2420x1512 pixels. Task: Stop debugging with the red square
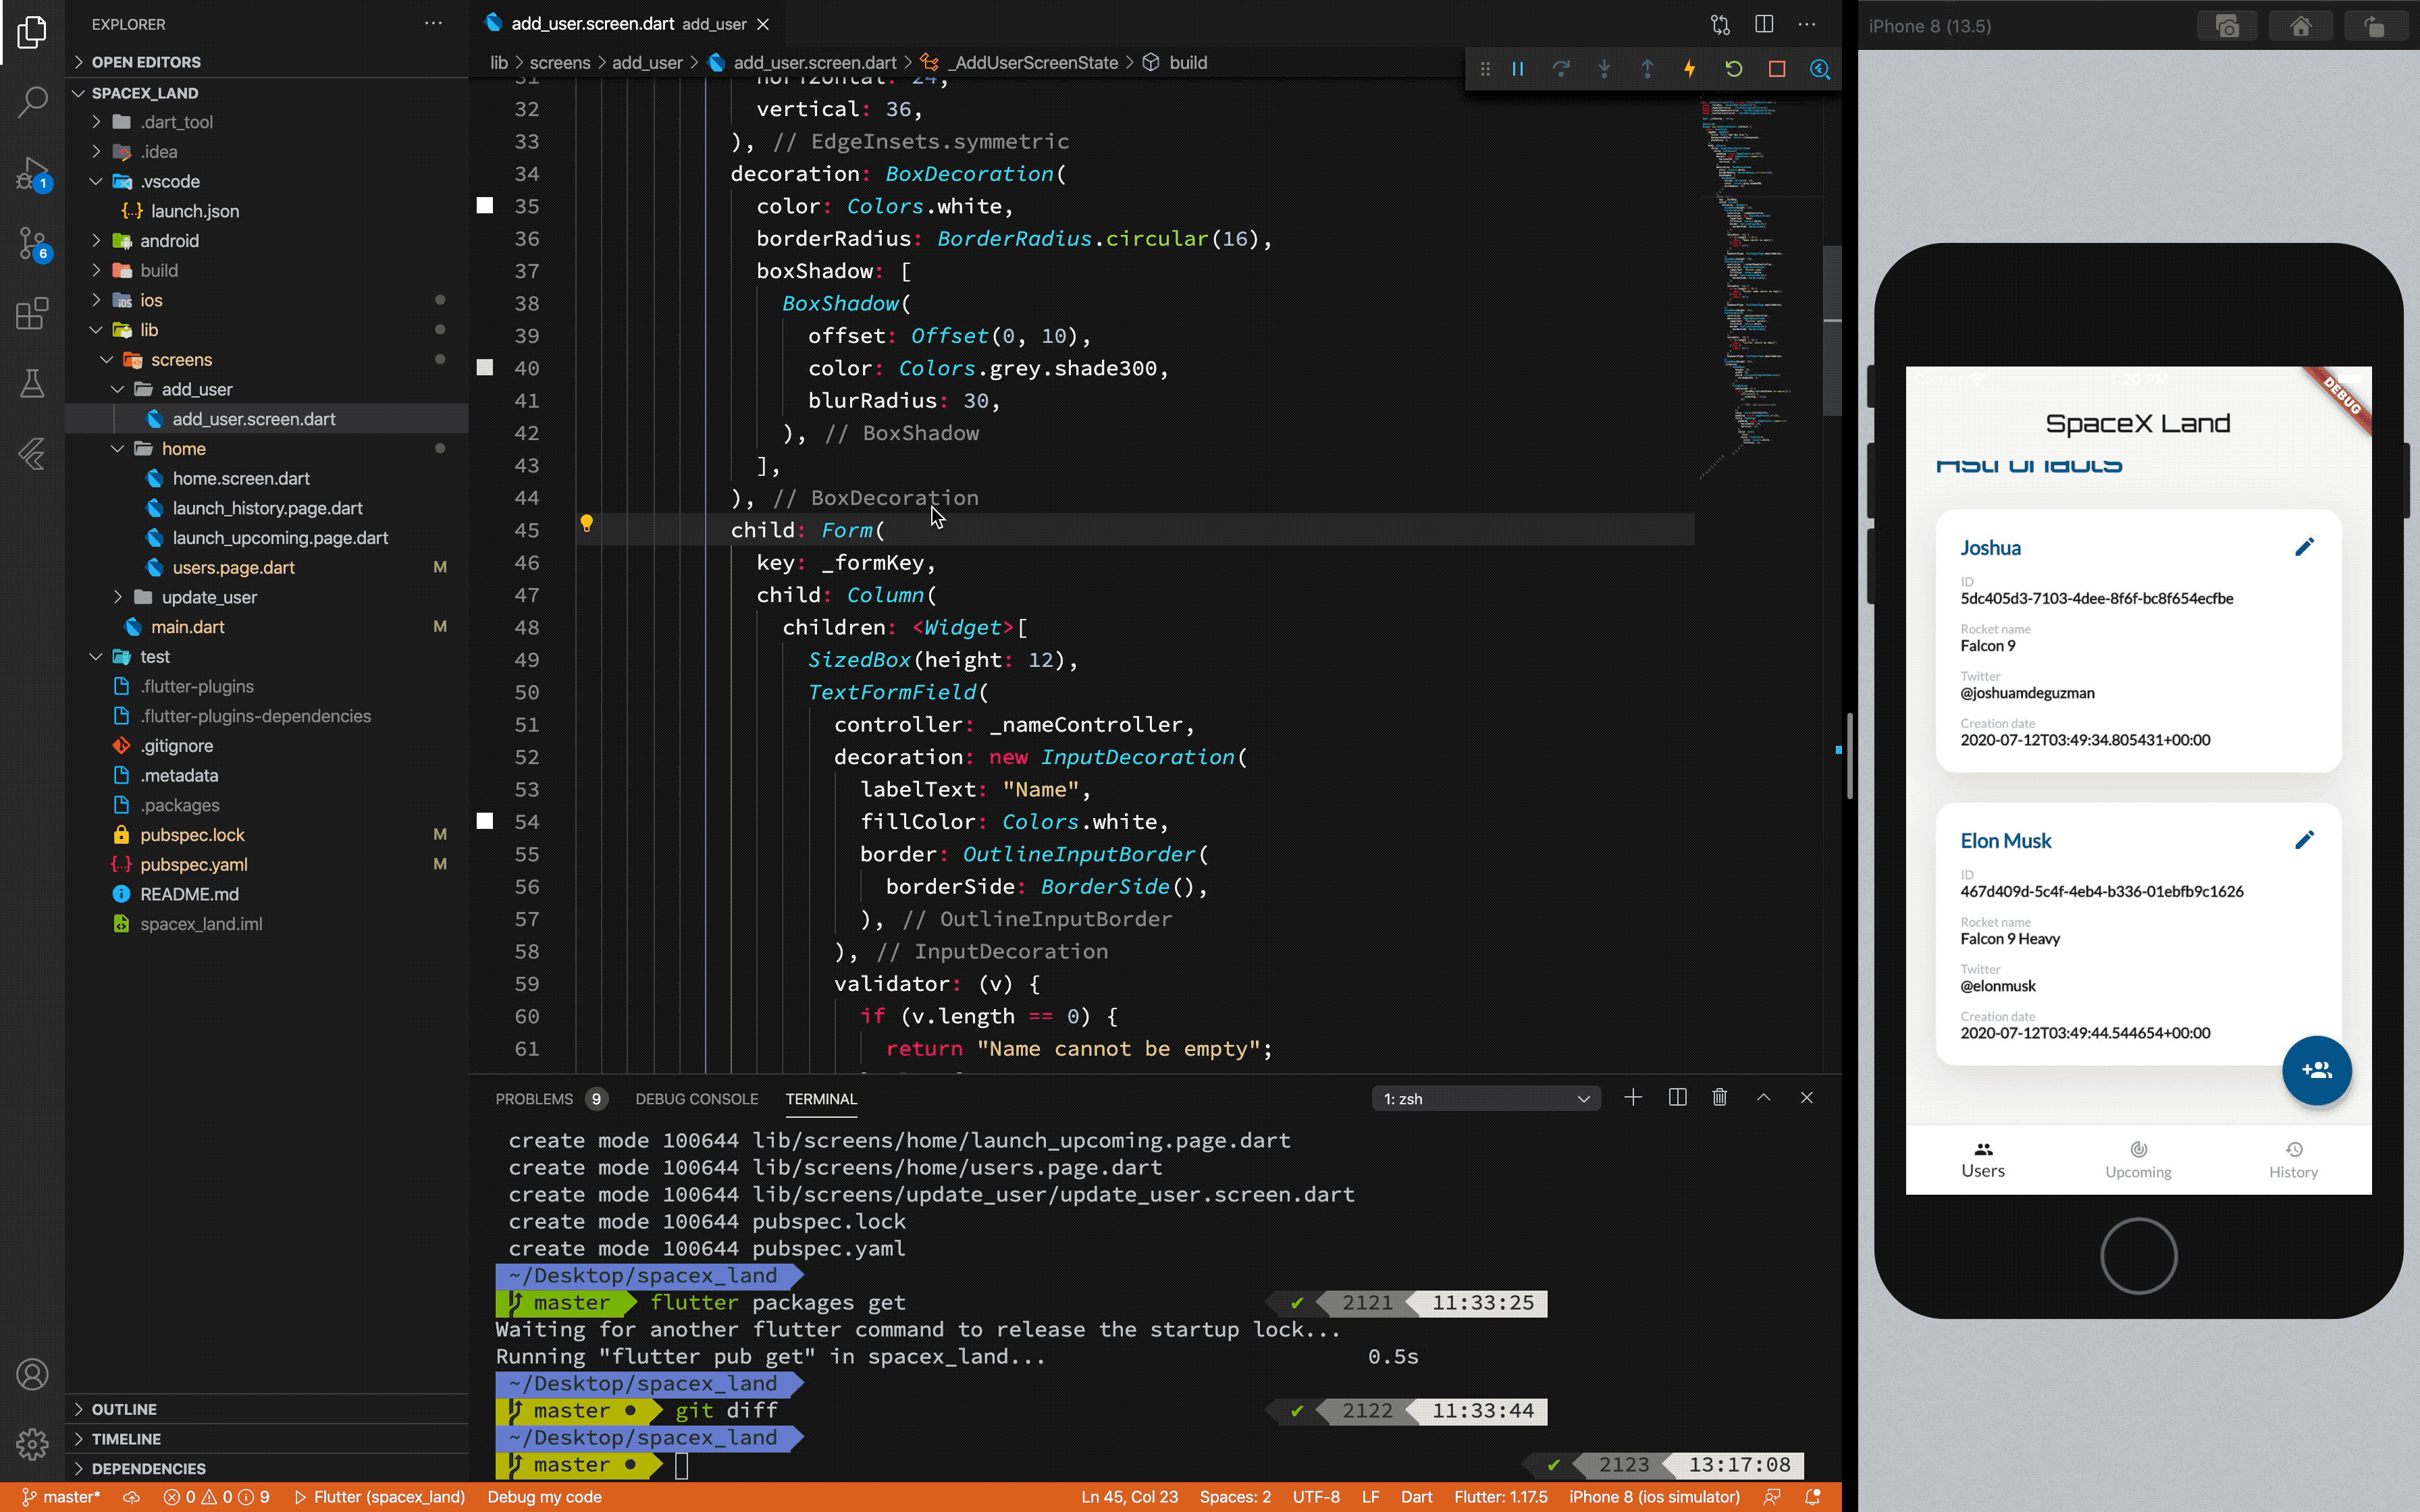pos(1777,69)
